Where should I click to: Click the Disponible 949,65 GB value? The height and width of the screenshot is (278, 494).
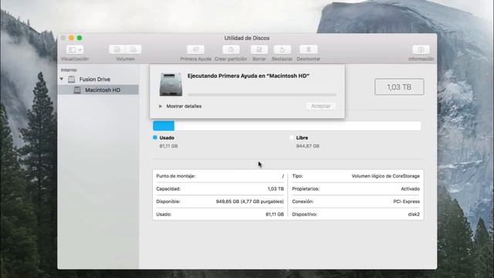point(249,202)
